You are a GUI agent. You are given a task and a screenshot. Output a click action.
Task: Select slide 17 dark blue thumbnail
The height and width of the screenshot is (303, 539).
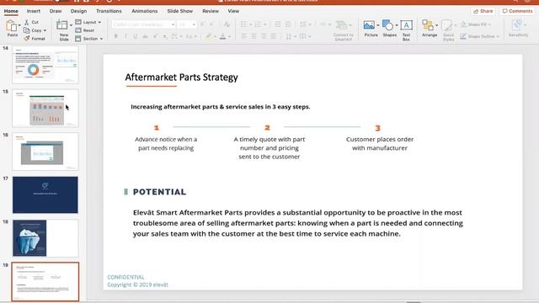click(45, 194)
